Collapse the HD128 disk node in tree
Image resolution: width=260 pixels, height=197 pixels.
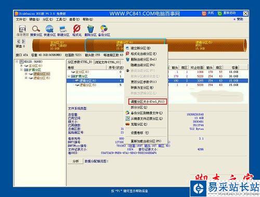(x=17, y=61)
